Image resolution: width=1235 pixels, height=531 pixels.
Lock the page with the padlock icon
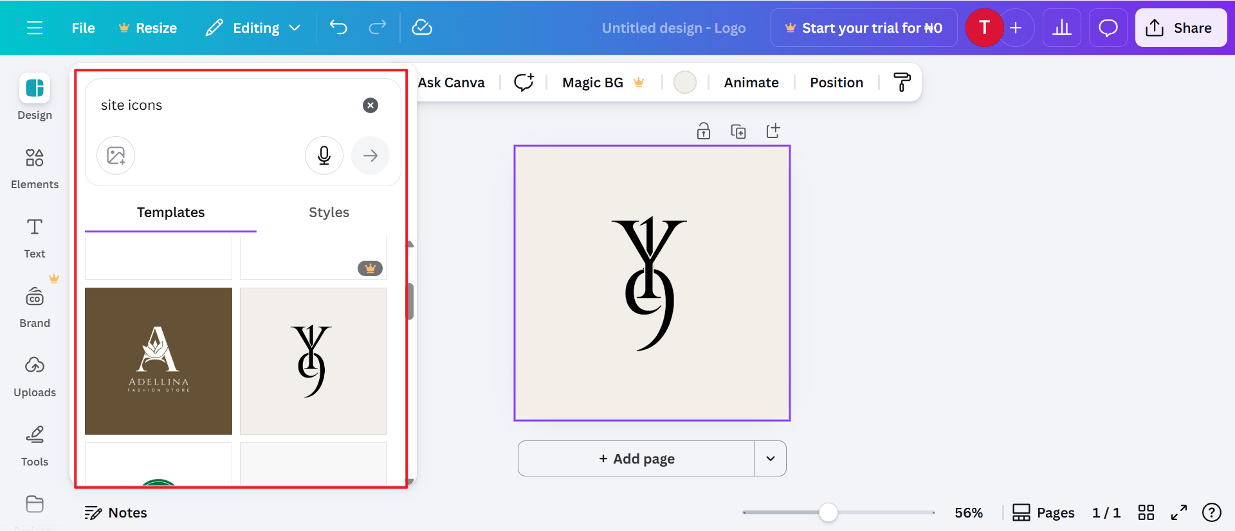pos(704,132)
